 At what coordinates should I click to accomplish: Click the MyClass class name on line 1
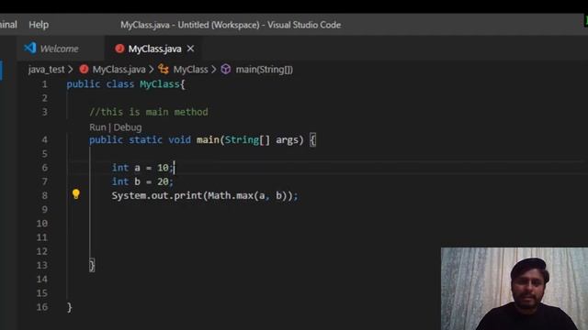[160, 84]
